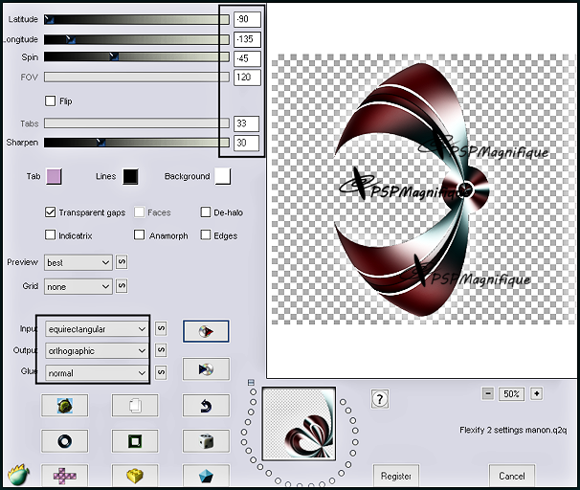Image resolution: width=580 pixels, height=490 pixels.
Task: Click the black ring icon button
Action: (64, 440)
